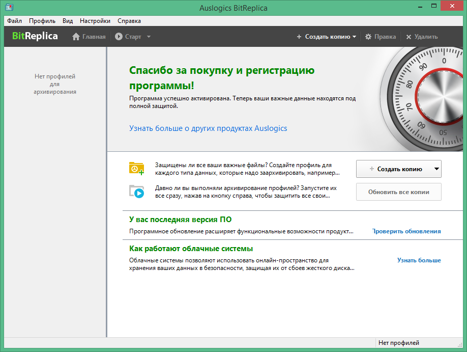Open the Файл menu
467x352 pixels.
click(x=15, y=21)
